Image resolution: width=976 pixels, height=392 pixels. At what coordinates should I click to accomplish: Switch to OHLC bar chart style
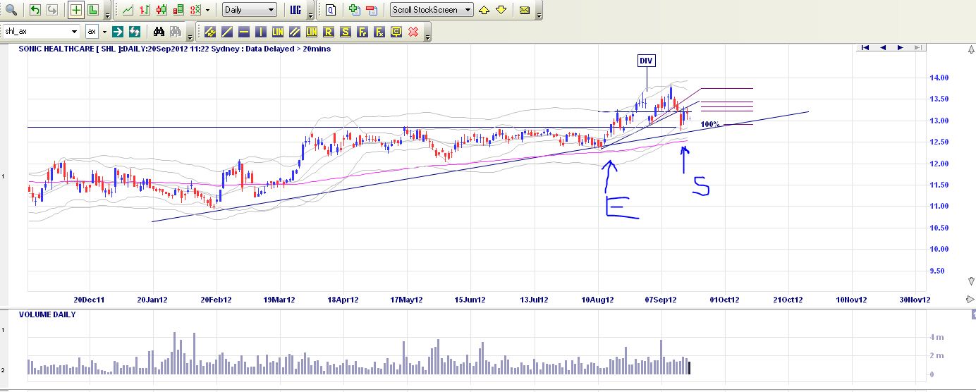pyautogui.click(x=145, y=10)
